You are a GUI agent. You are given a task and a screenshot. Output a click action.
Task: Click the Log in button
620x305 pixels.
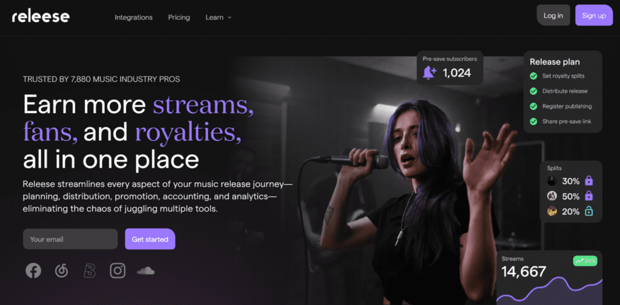point(553,15)
